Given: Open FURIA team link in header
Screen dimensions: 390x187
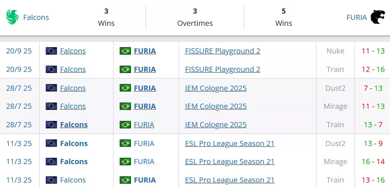Looking at the screenshot, I should pyautogui.click(x=356, y=17).
